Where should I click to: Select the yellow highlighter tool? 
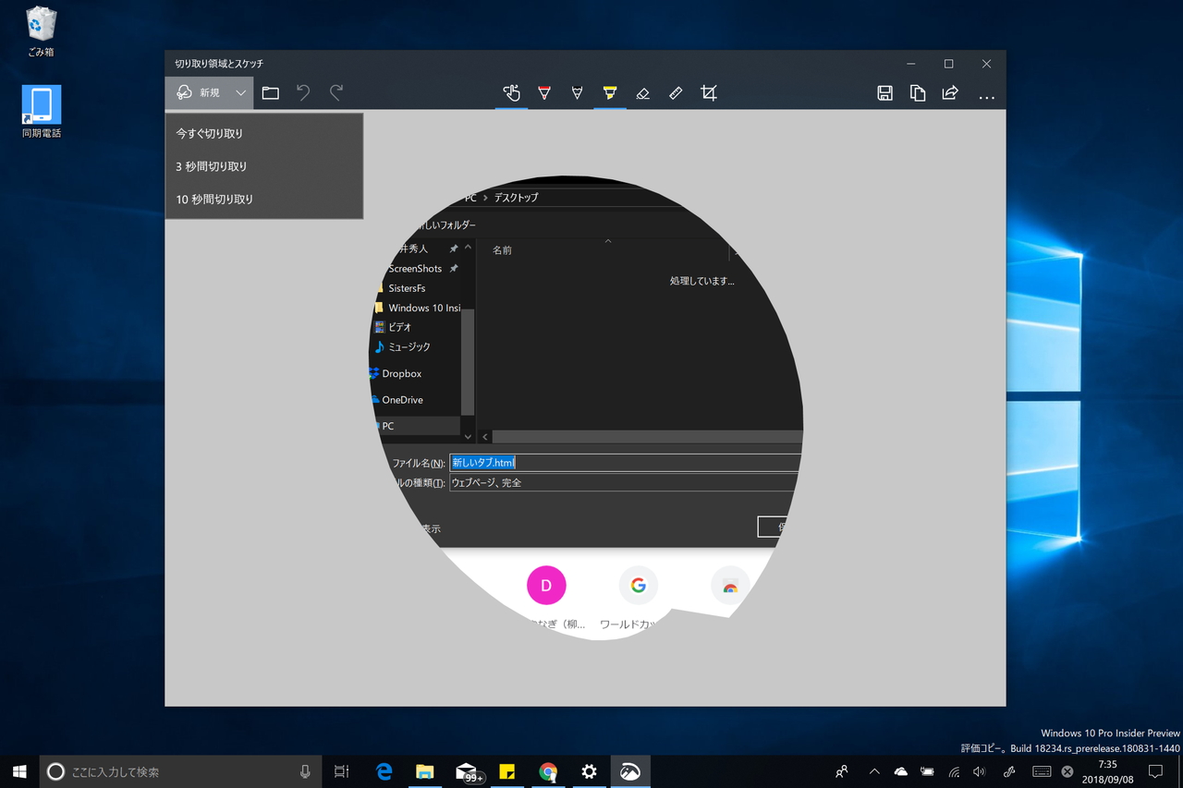click(x=610, y=92)
